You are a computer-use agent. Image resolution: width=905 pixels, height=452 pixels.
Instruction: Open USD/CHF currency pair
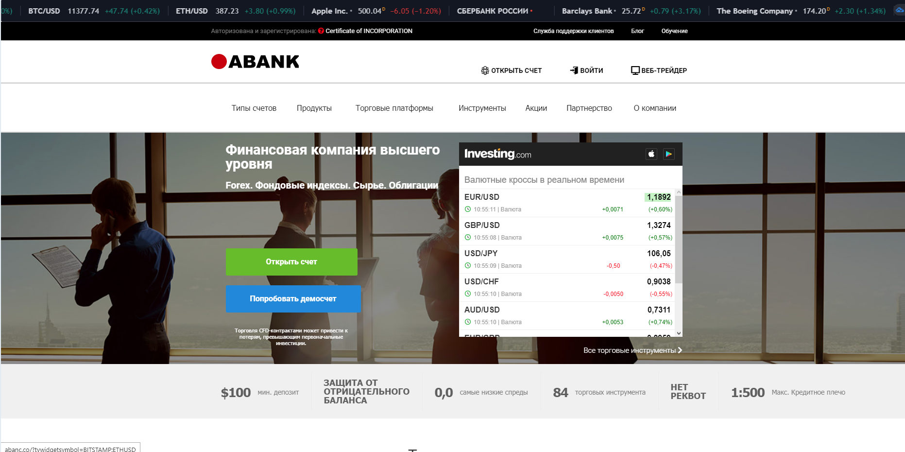(481, 281)
